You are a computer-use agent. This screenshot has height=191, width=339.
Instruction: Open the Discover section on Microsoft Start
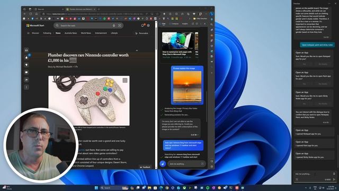tap(35, 33)
